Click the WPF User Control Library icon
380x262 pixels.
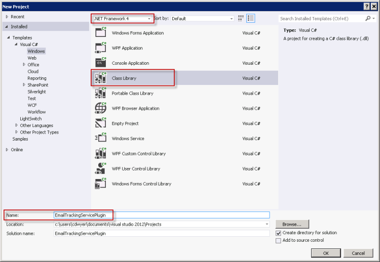coord(101,168)
